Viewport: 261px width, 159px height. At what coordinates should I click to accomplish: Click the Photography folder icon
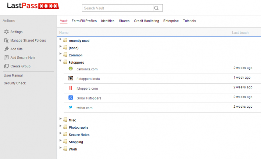(65, 127)
